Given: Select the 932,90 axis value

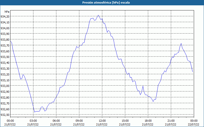Looking at the screenshot, I should (x=5, y=92).
